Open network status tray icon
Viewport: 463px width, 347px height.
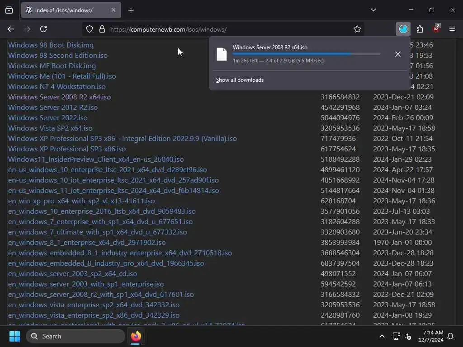[x=396, y=336]
